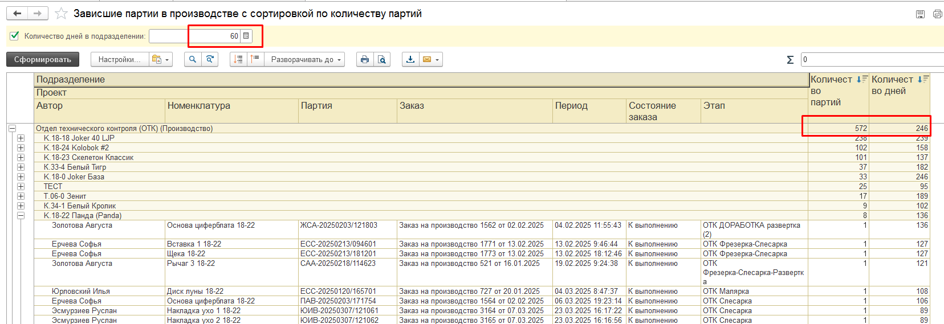Click the back navigation arrow

[x=17, y=14]
